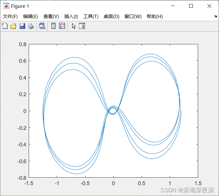Image resolution: width=219 pixels, height=196 pixels.
Task: Click the x-axis tick label -1.5
Action: coord(29,183)
